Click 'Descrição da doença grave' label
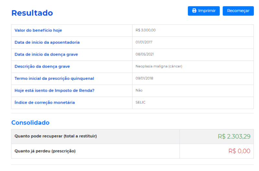 point(42,67)
